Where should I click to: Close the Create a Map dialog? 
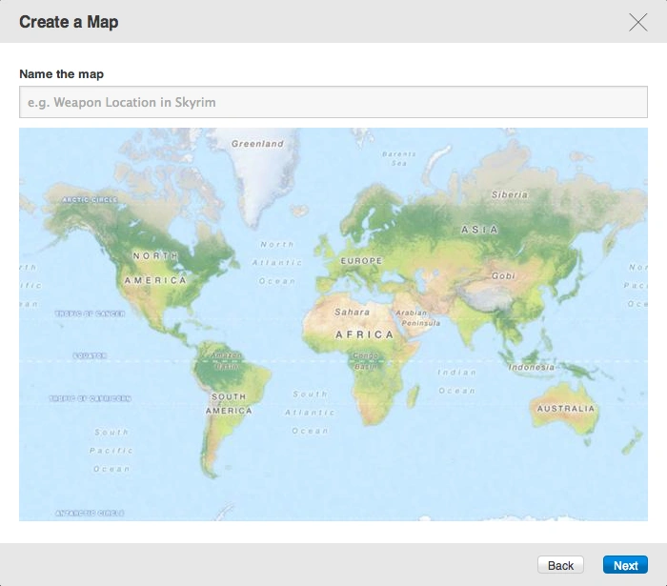[637, 22]
